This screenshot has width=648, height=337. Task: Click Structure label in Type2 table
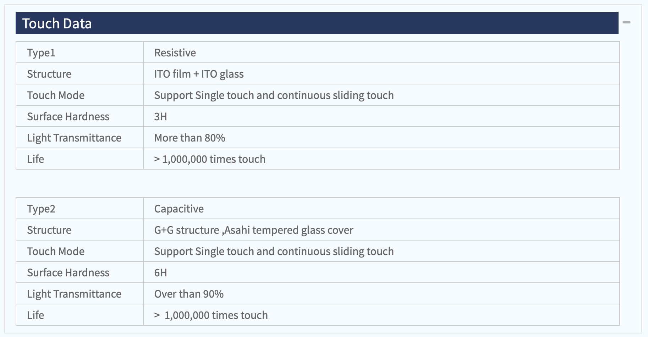[49, 230]
